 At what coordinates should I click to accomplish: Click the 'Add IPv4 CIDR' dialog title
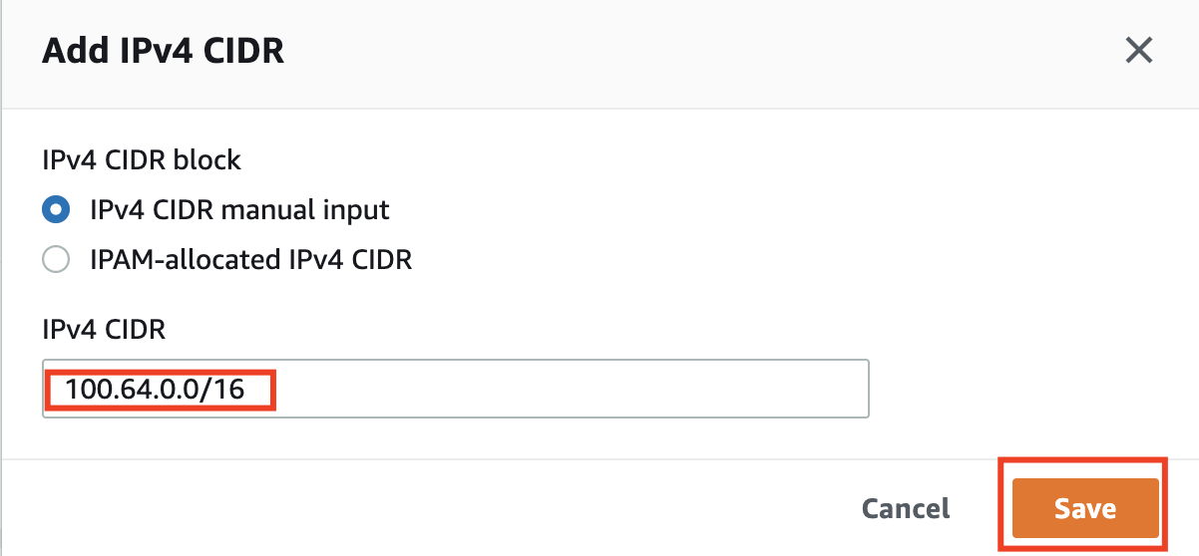click(163, 51)
